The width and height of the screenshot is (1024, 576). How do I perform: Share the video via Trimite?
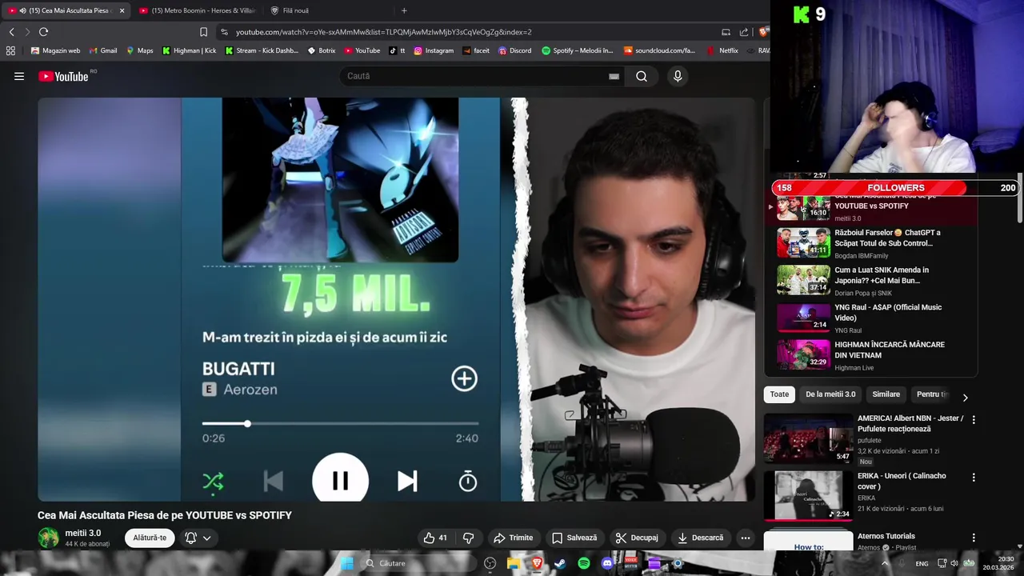tap(513, 538)
